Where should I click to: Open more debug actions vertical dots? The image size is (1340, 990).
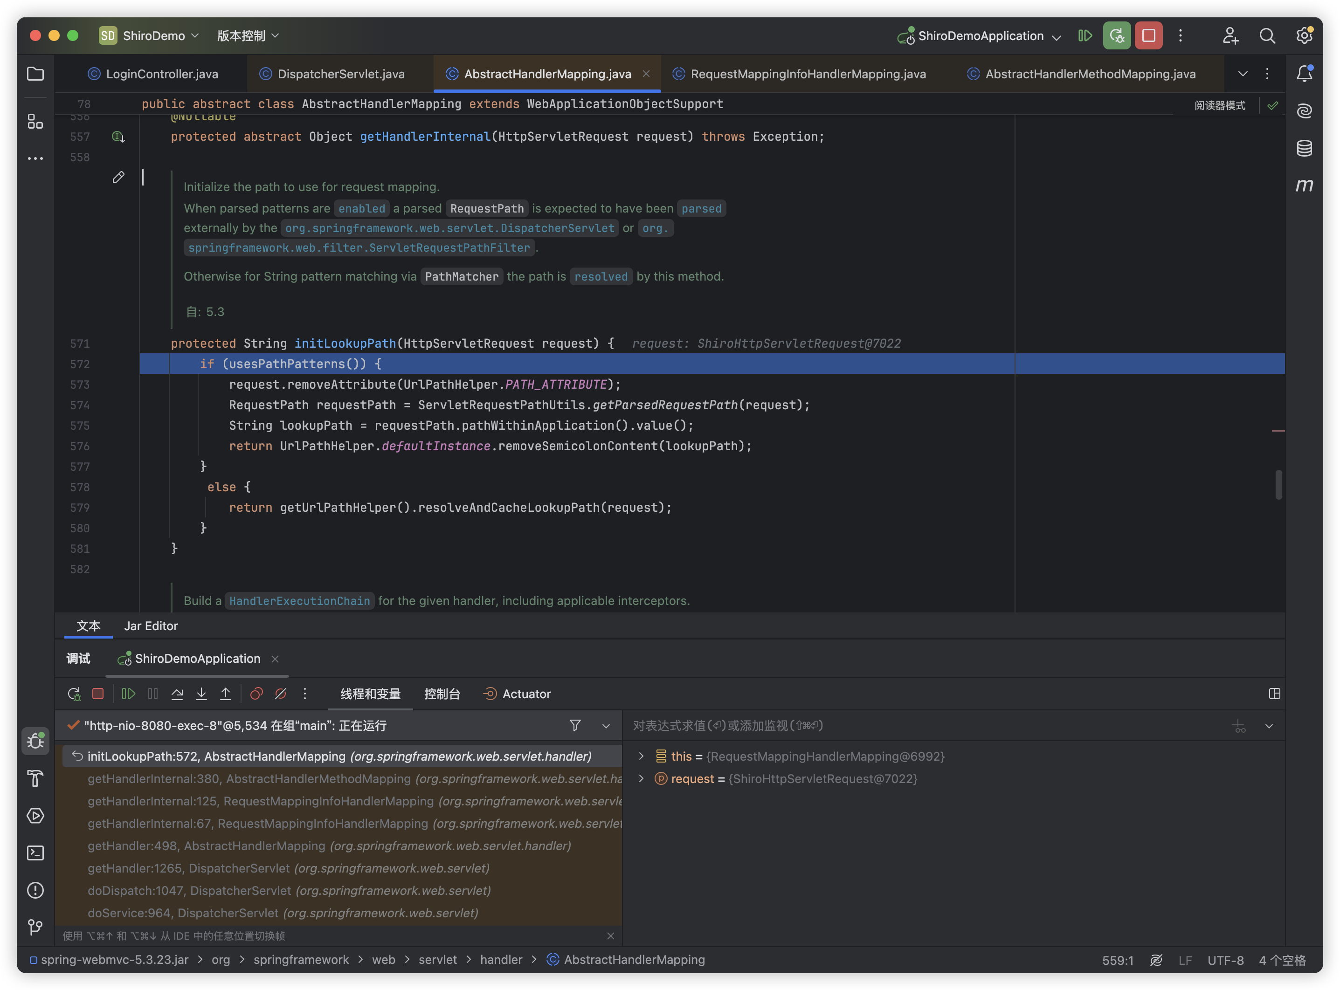(x=305, y=694)
